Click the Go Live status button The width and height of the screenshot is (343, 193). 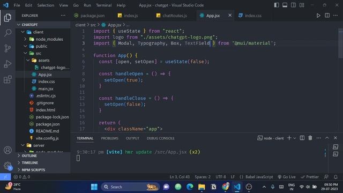(286, 177)
